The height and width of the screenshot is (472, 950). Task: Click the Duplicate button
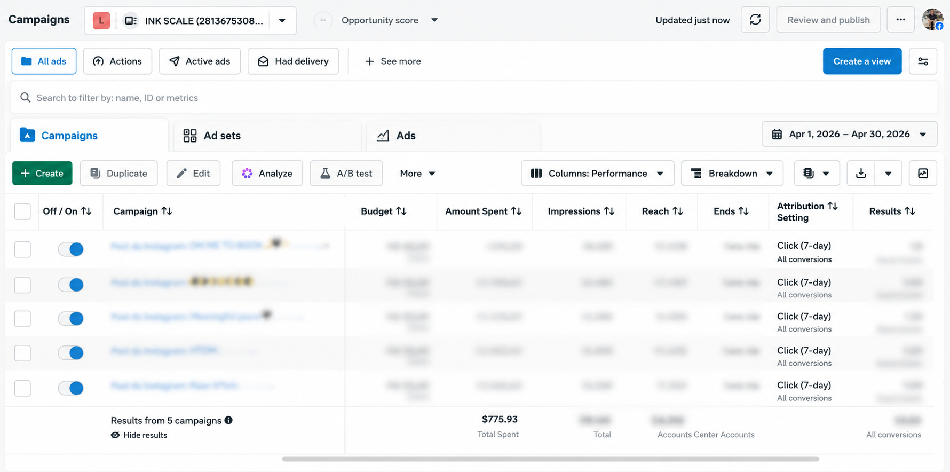[x=118, y=174]
